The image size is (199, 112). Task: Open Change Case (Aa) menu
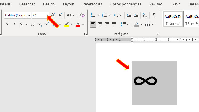tap(71, 15)
